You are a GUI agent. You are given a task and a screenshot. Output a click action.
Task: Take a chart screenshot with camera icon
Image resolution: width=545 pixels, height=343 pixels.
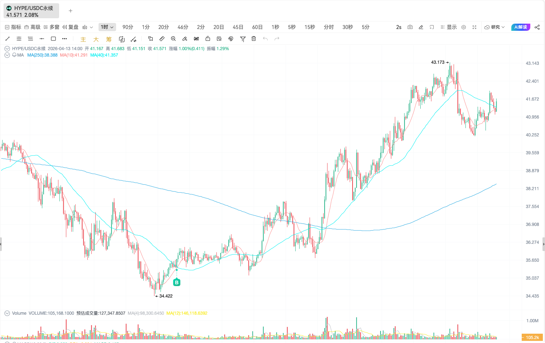click(x=410, y=27)
